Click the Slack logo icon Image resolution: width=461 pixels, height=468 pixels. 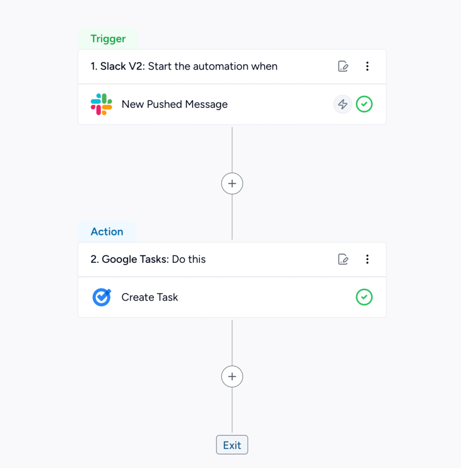point(101,104)
